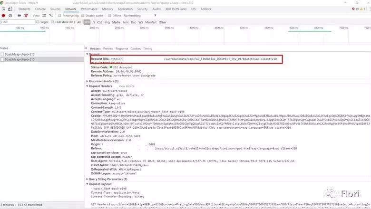371x209 pixels.
Task: Open the warning count indicator
Action: [x=363, y=9]
